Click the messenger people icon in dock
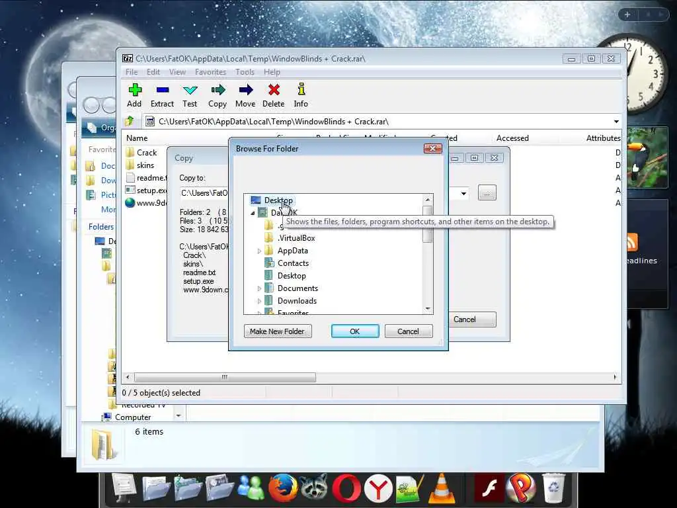This screenshot has width=677, height=508. (x=251, y=488)
